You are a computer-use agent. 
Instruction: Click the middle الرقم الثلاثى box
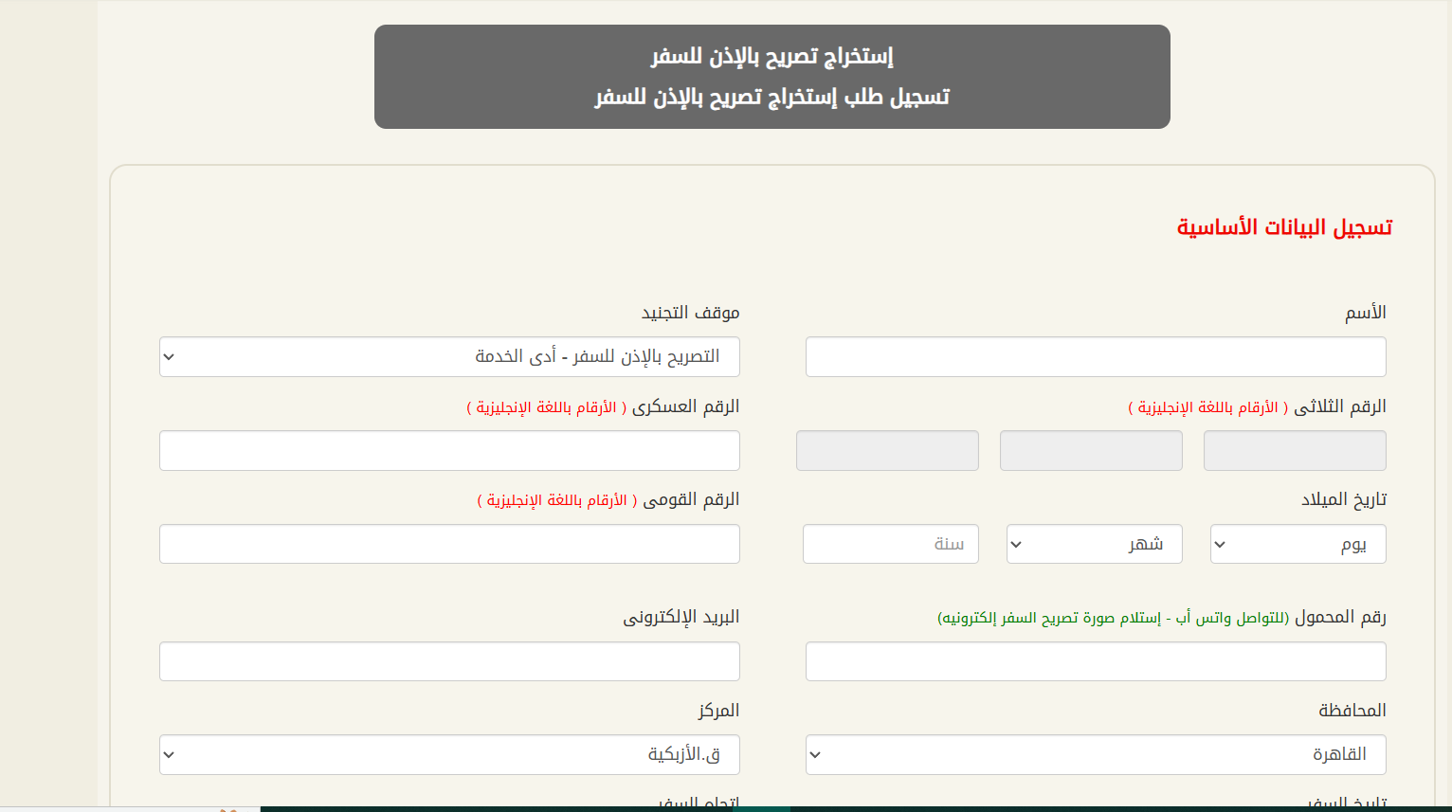coord(1091,451)
